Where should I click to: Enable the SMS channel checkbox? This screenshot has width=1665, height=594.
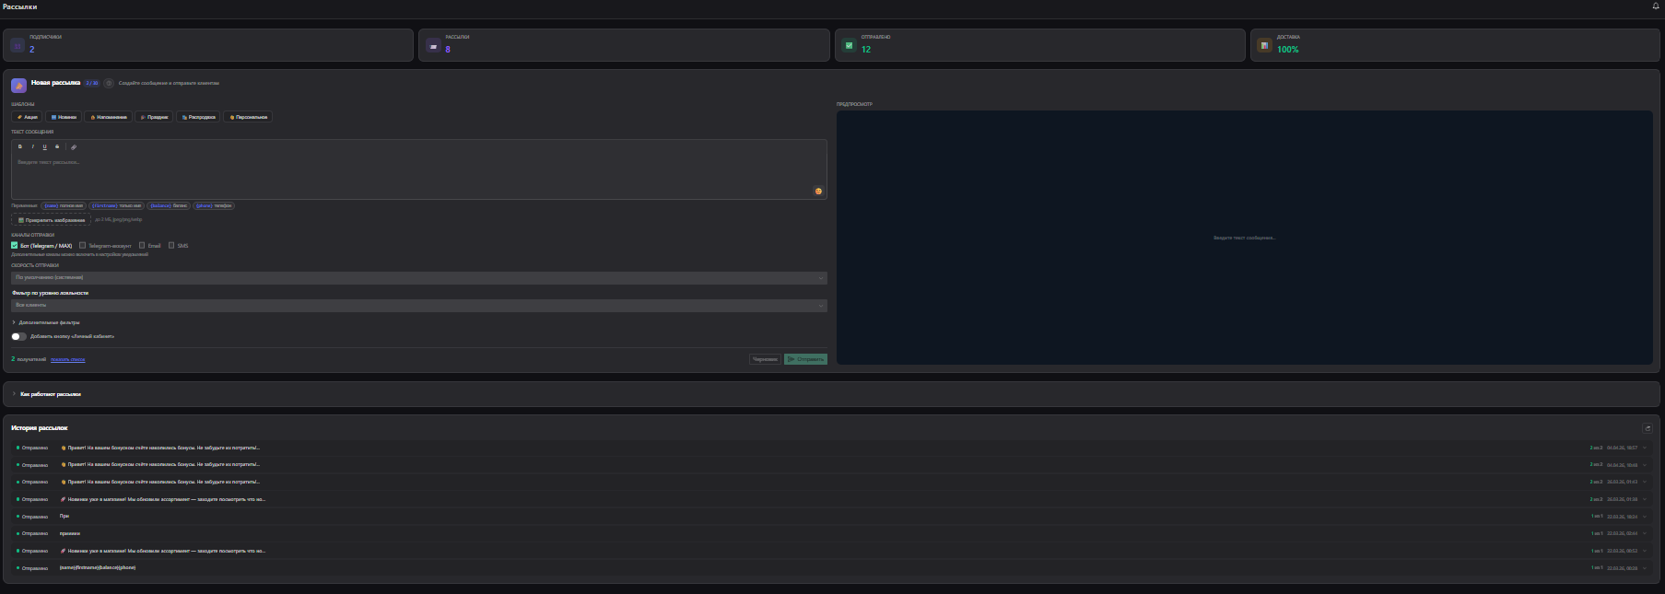coord(171,246)
